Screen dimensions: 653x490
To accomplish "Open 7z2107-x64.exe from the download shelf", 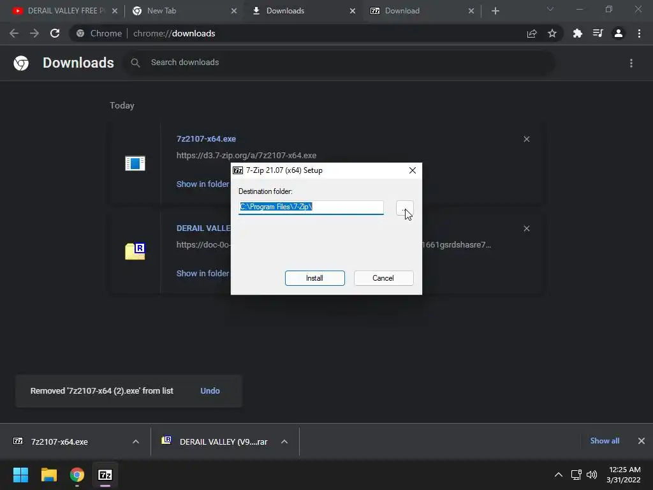I will coord(59,442).
